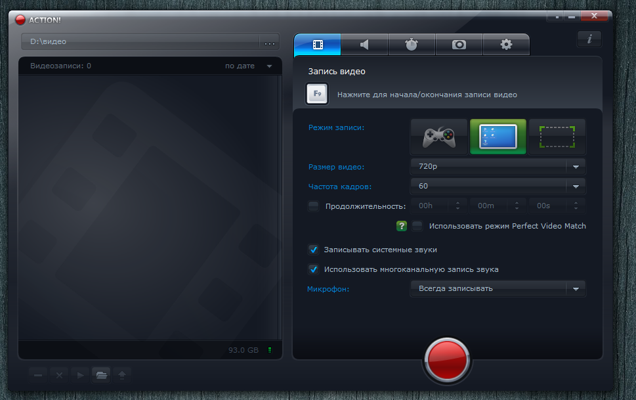Click the 'Частота кадров:' label
636x400 pixels.
coord(340,187)
